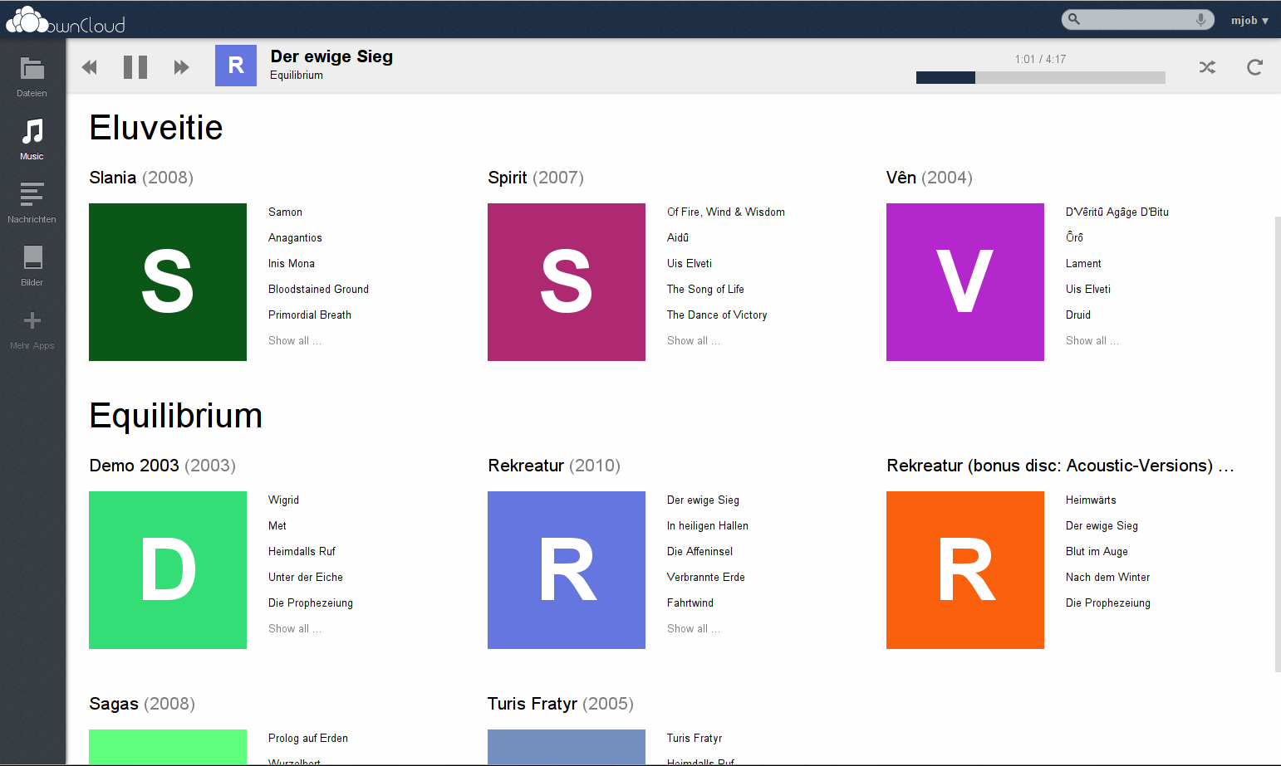Viewport: 1281px width, 766px height.
Task: Open the Dateien files app
Action: (32, 77)
